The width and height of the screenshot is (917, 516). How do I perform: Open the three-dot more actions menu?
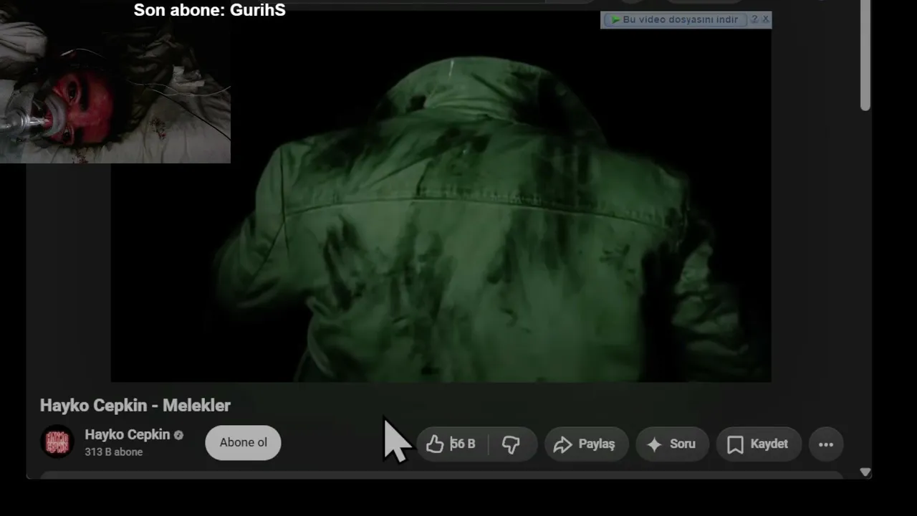pos(826,444)
